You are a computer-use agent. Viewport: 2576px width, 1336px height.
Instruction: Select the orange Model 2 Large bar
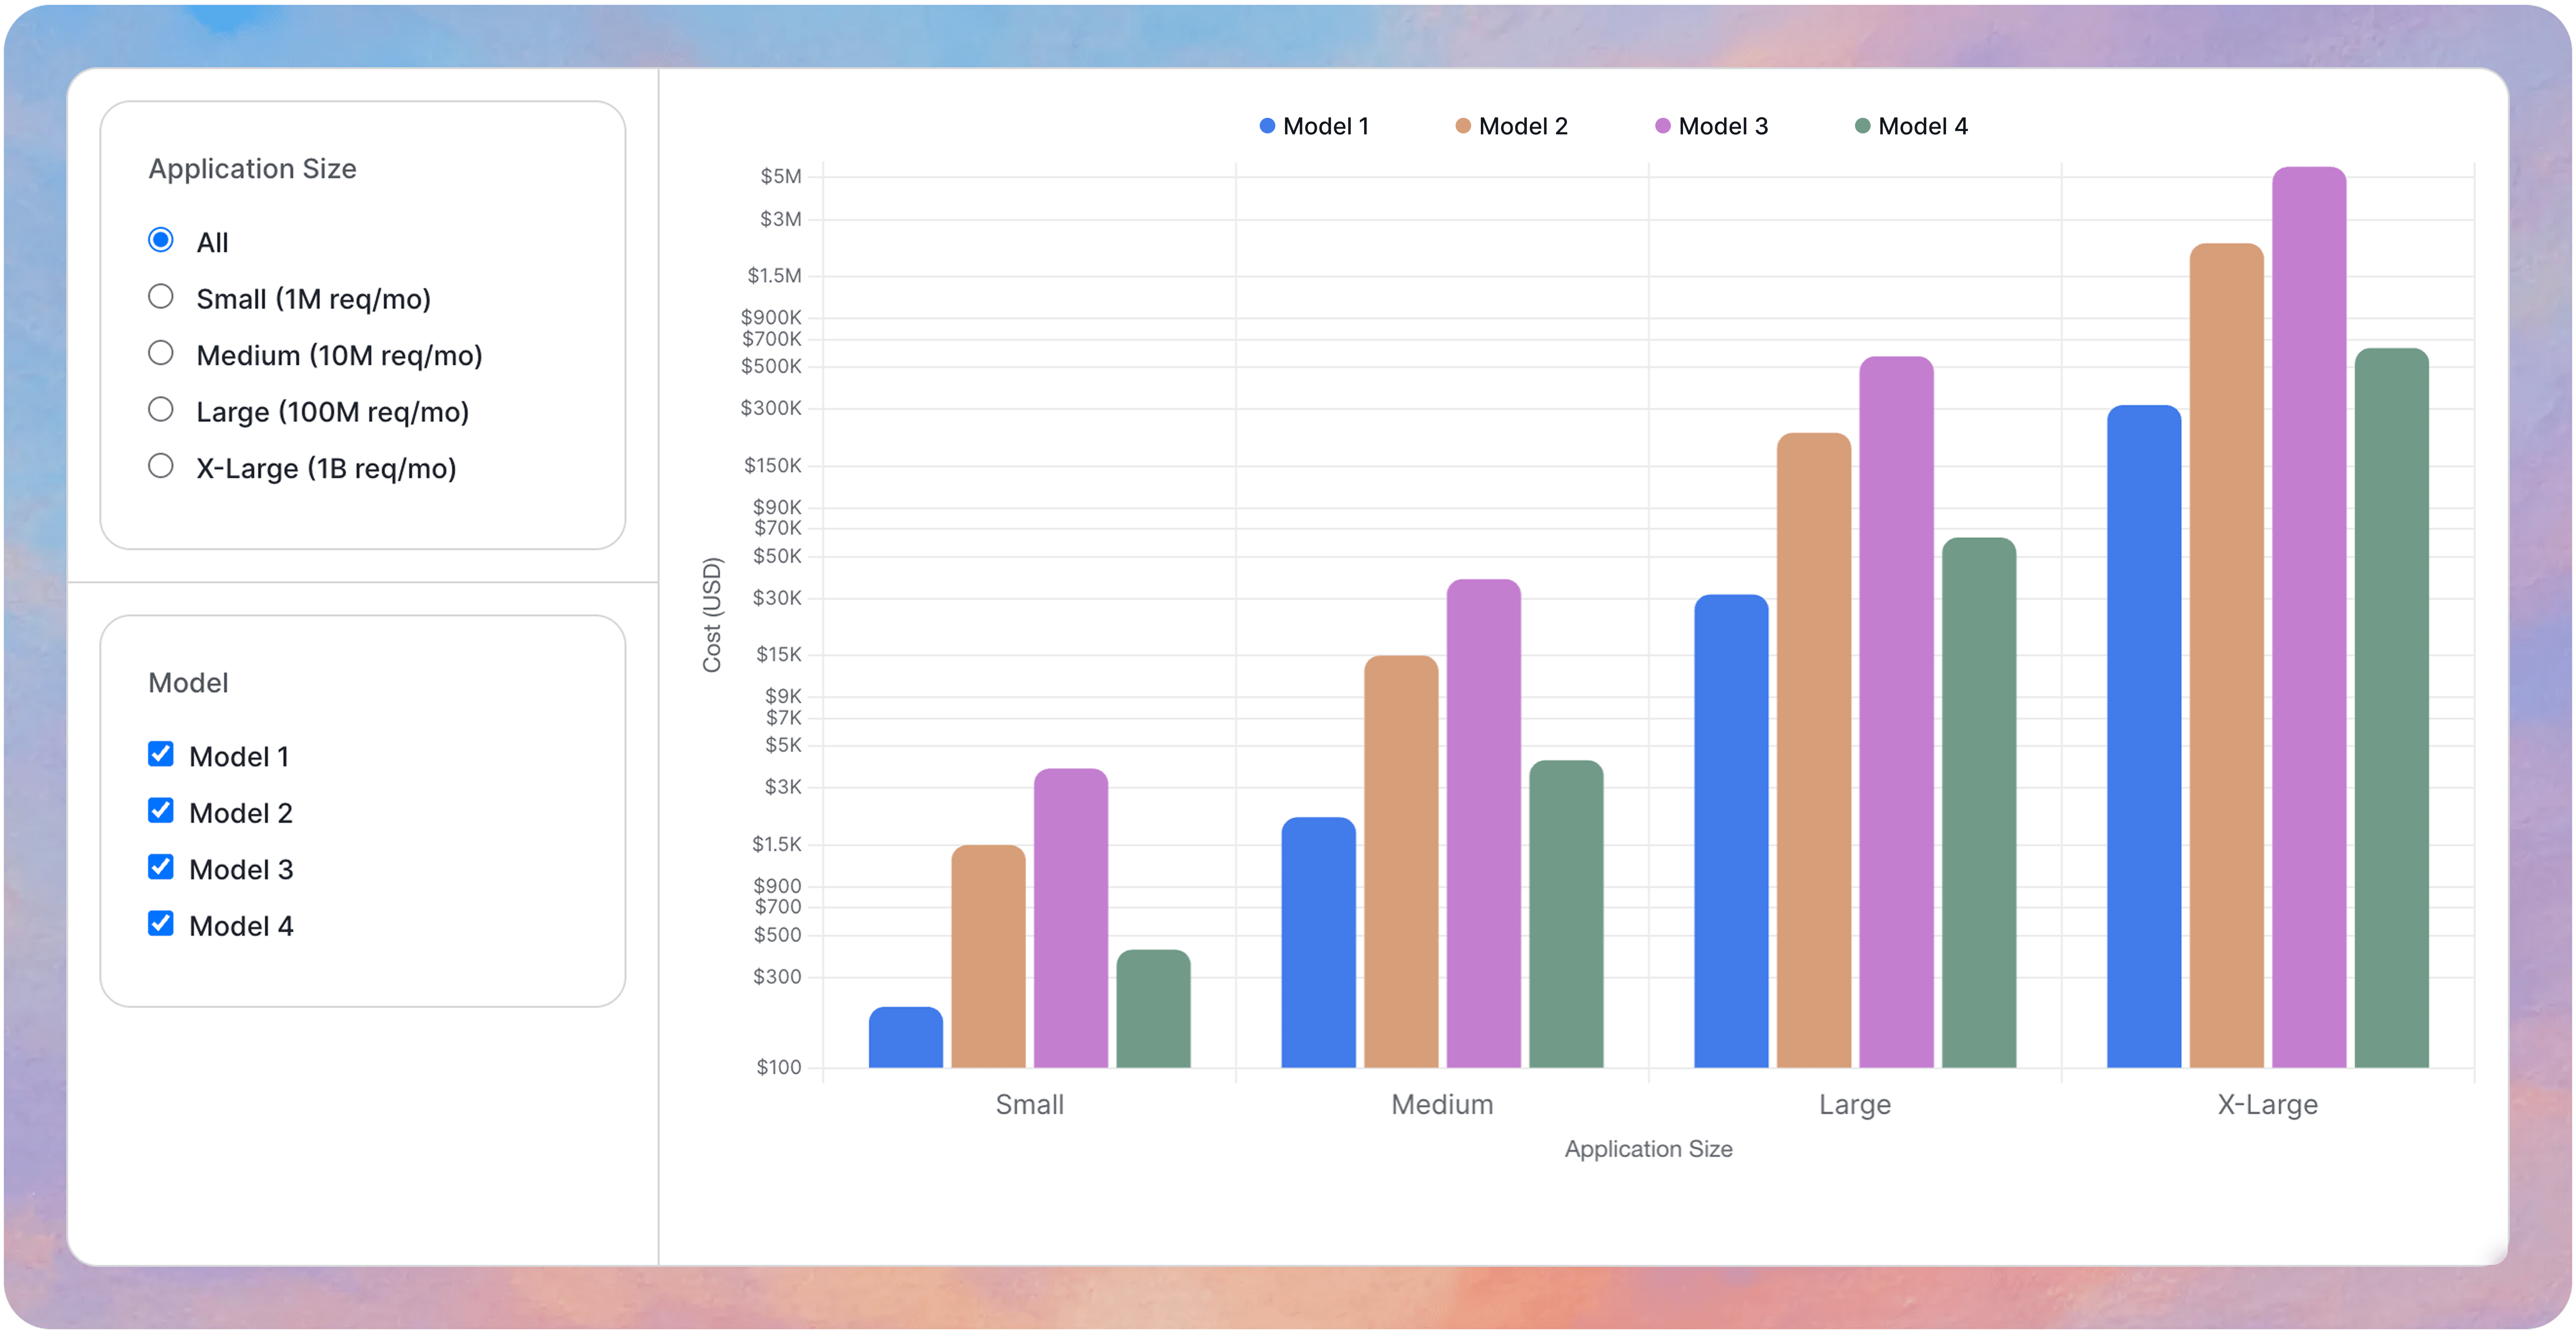1813,749
